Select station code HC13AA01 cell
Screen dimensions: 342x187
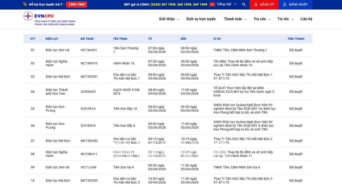click(x=89, y=50)
